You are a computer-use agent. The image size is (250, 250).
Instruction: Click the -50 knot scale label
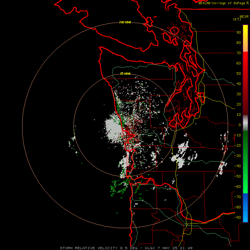[x=237, y=176]
